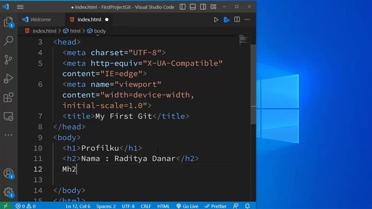Toggle bottom panel layout icon
The height and width of the screenshot is (209, 372).
pyautogui.click(x=193, y=7)
